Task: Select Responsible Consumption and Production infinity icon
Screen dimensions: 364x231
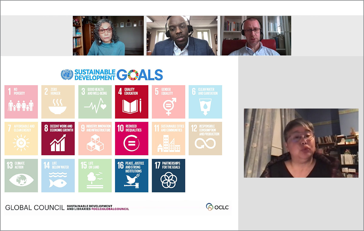Action: point(205,143)
